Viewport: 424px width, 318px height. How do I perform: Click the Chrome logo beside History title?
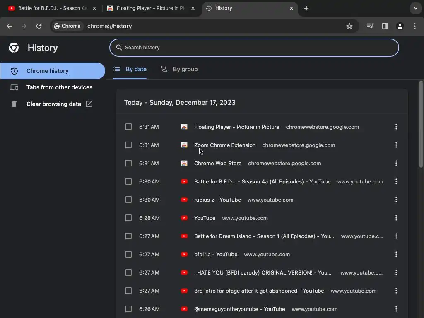point(14,48)
